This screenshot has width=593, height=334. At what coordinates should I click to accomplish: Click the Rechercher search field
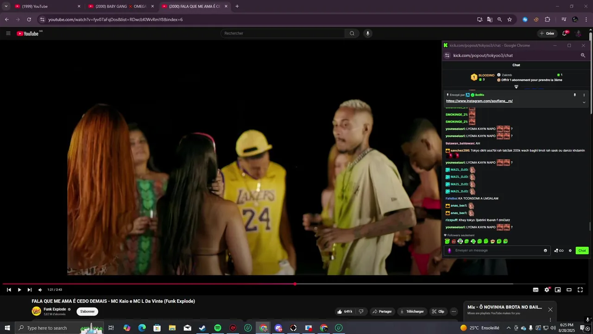tap(283, 33)
